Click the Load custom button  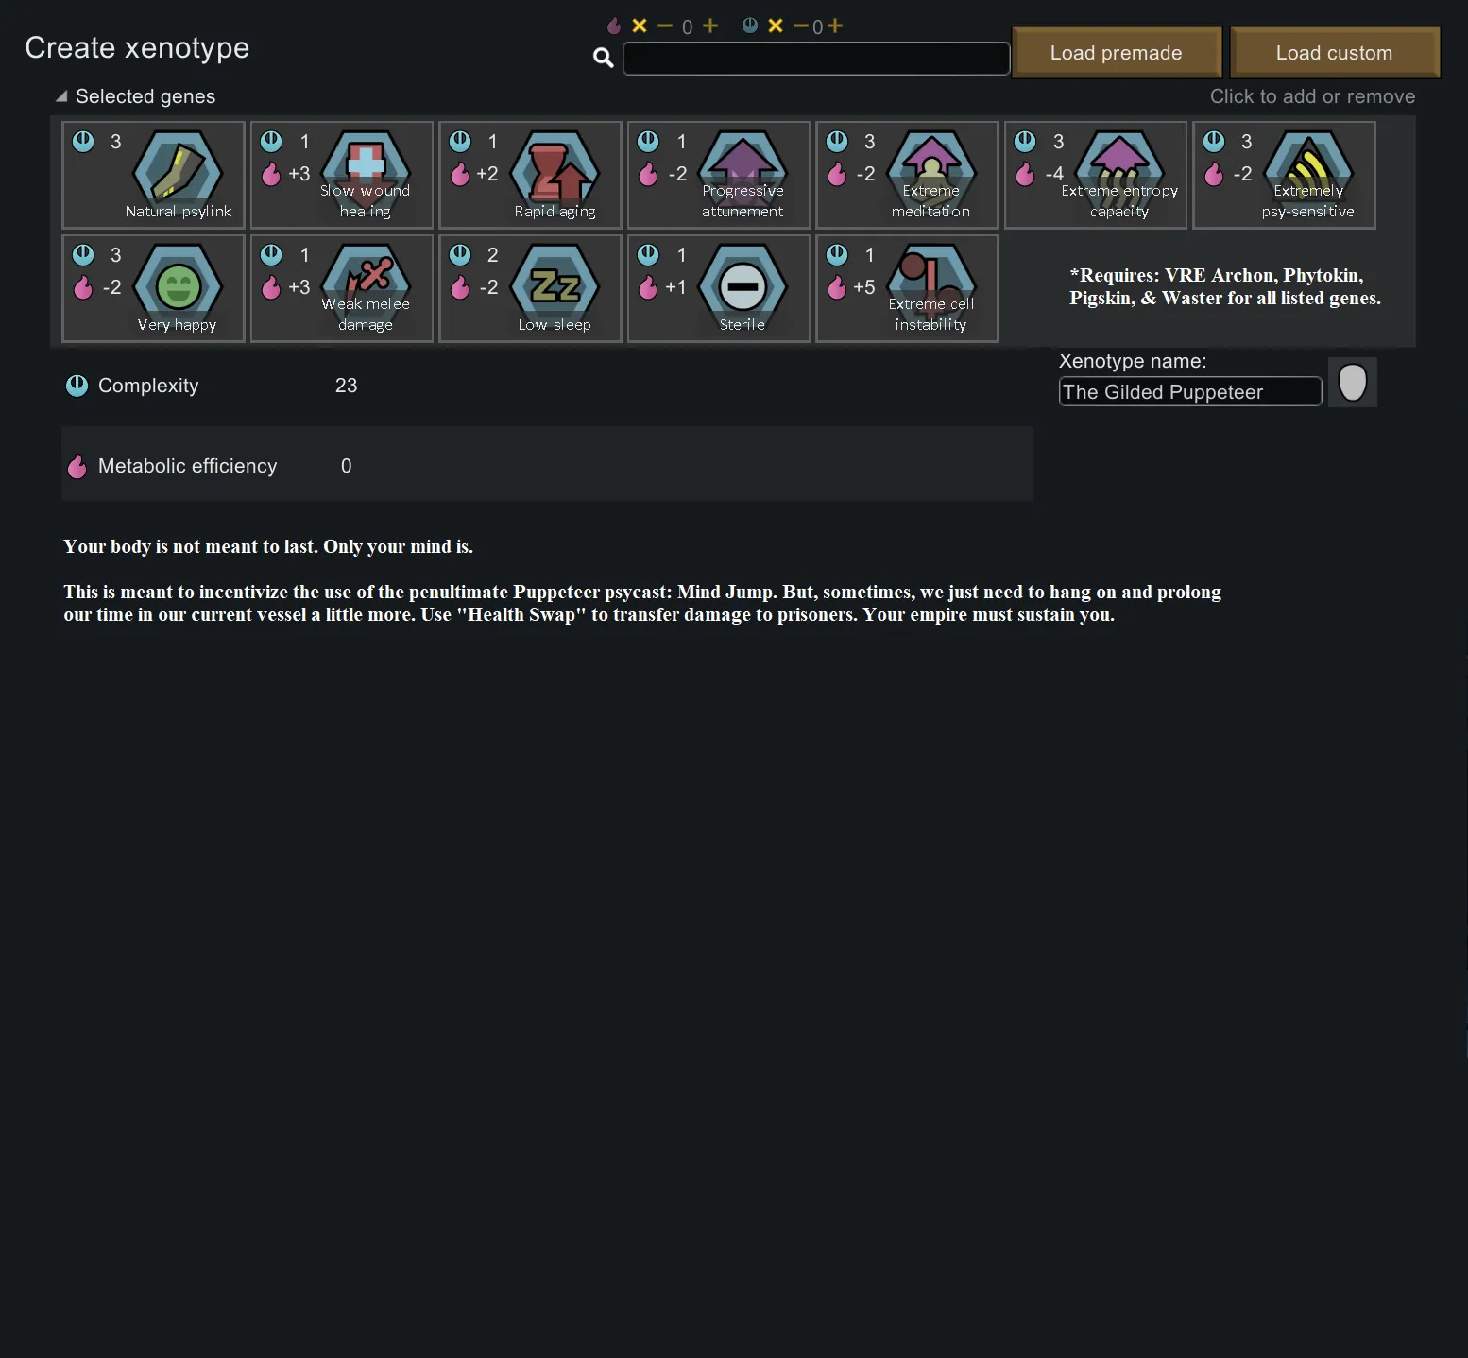tap(1334, 53)
